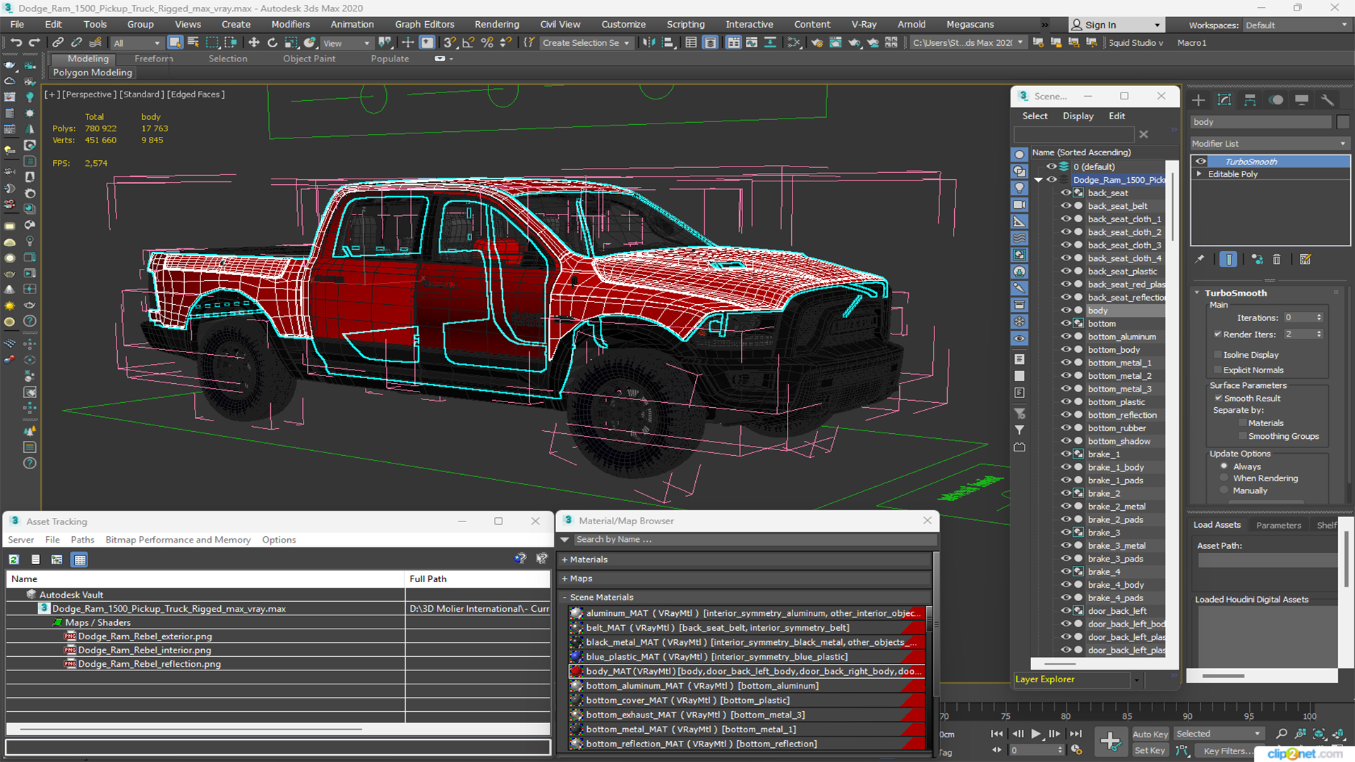Screen dimensions: 1355x762
Task: Hide the back_seat object via eye icon
Action: tap(1066, 193)
